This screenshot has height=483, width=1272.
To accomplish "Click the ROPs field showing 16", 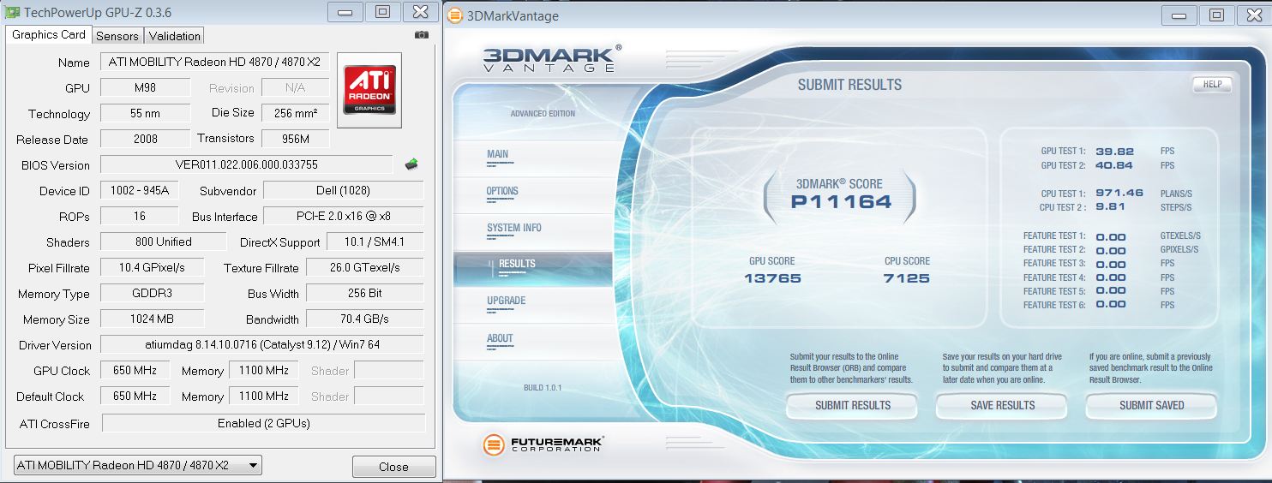I will [139, 216].
